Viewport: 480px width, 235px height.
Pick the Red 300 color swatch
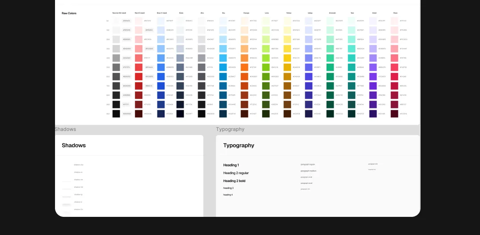pyautogui.click(x=139, y=49)
